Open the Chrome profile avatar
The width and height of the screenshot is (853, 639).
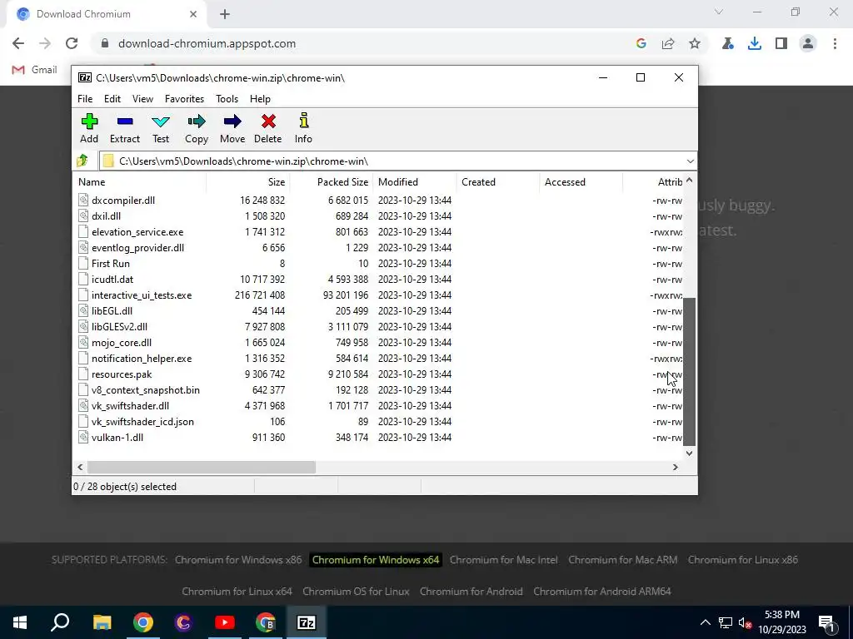pyautogui.click(x=808, y=43)
